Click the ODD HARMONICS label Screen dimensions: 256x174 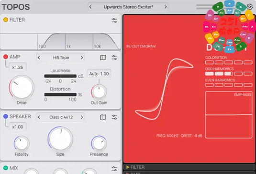(x=219, y=69)
